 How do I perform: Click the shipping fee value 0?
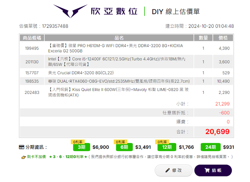[228, 122]
